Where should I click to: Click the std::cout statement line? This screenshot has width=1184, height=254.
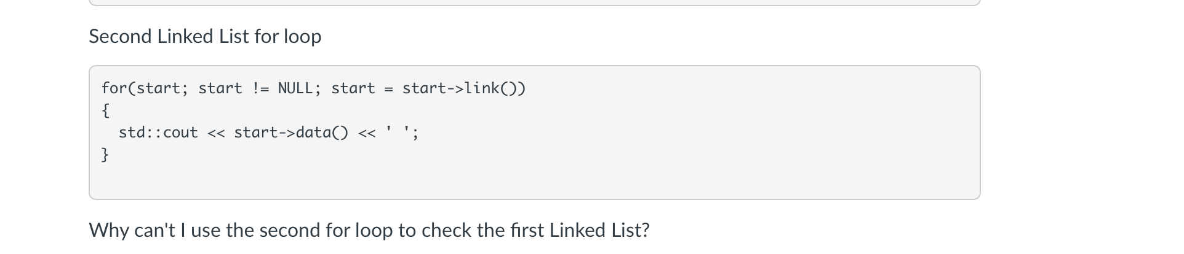pos(268,133)
